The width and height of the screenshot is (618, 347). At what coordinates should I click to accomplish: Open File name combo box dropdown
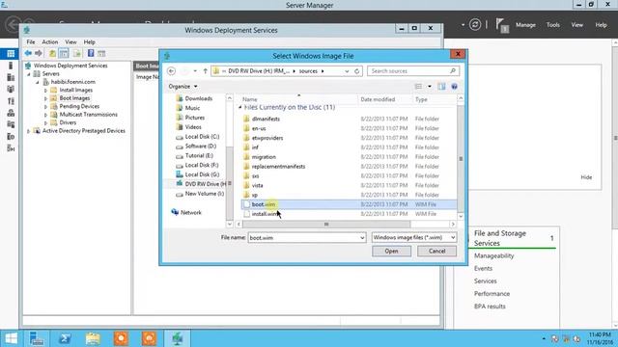click(362, 238)
